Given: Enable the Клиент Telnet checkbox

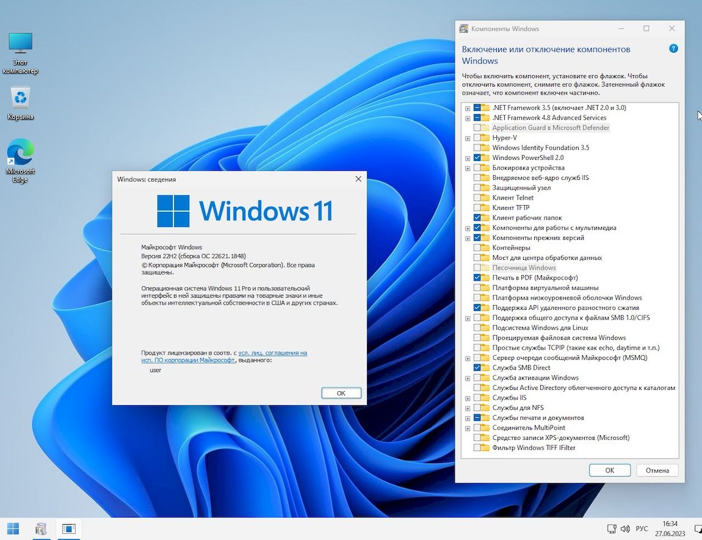Looking at the screenshot, I should tap(477, 198).
